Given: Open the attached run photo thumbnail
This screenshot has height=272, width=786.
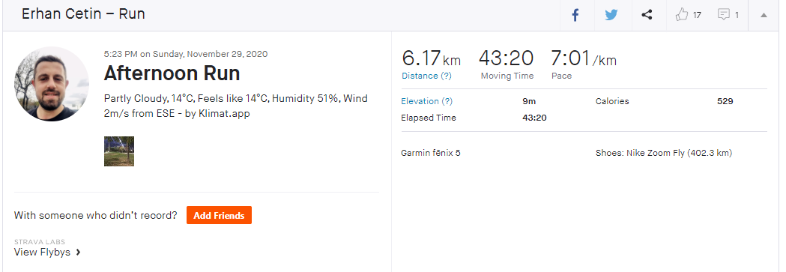Looking at the screenshot, I should 119,151.
